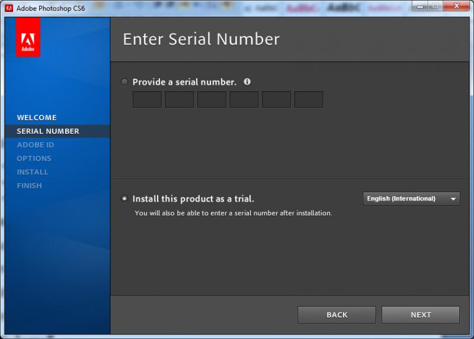This screenshot has height=339, width=474.
Task: Click the sixth serial number field
Action: click(x=309, y=100)
